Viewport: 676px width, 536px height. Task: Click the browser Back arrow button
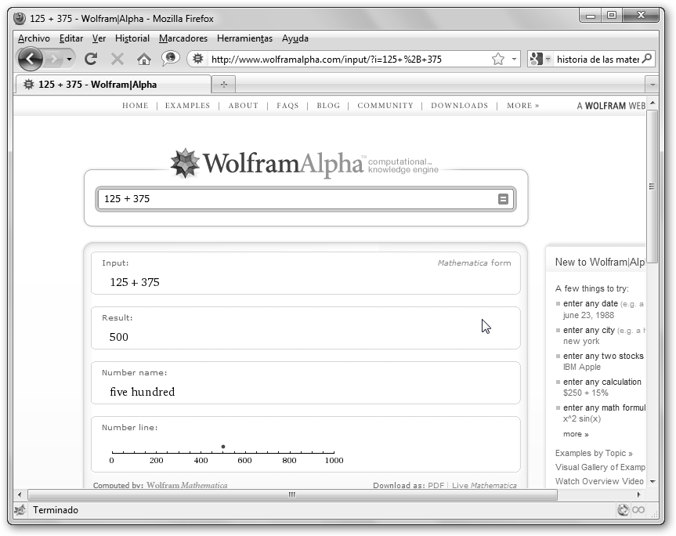[31, 59]
